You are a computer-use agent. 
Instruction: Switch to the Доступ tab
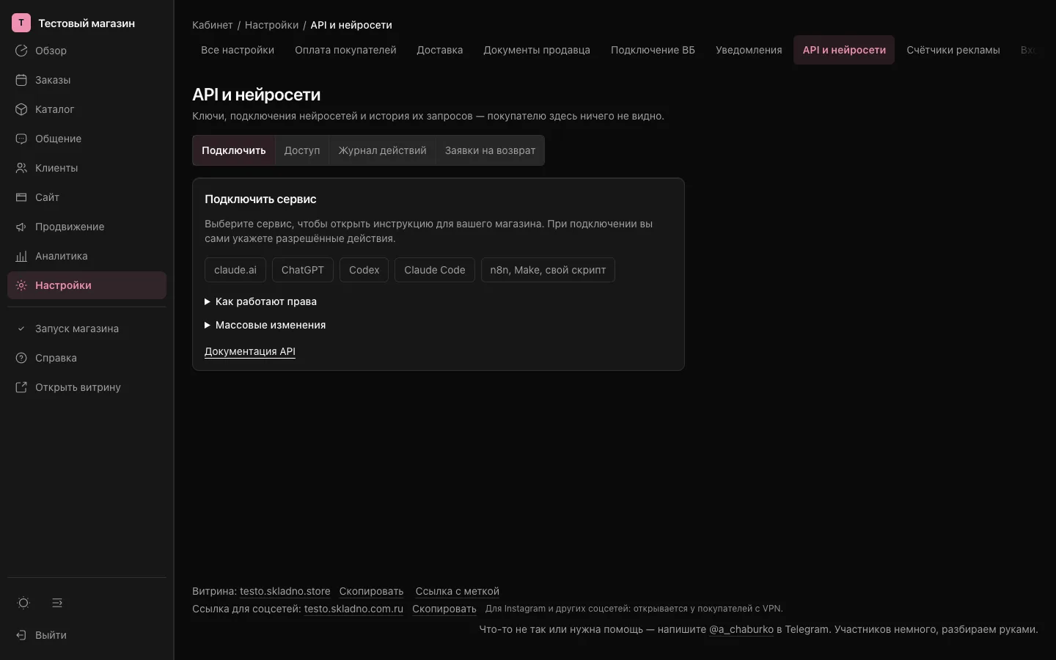click(302, 150)
